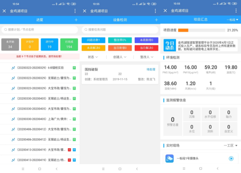The image size is (241, 173).
Task: Open the 围挡破裂 issue card
Action: pyautogui.click(x=120, y=74)
